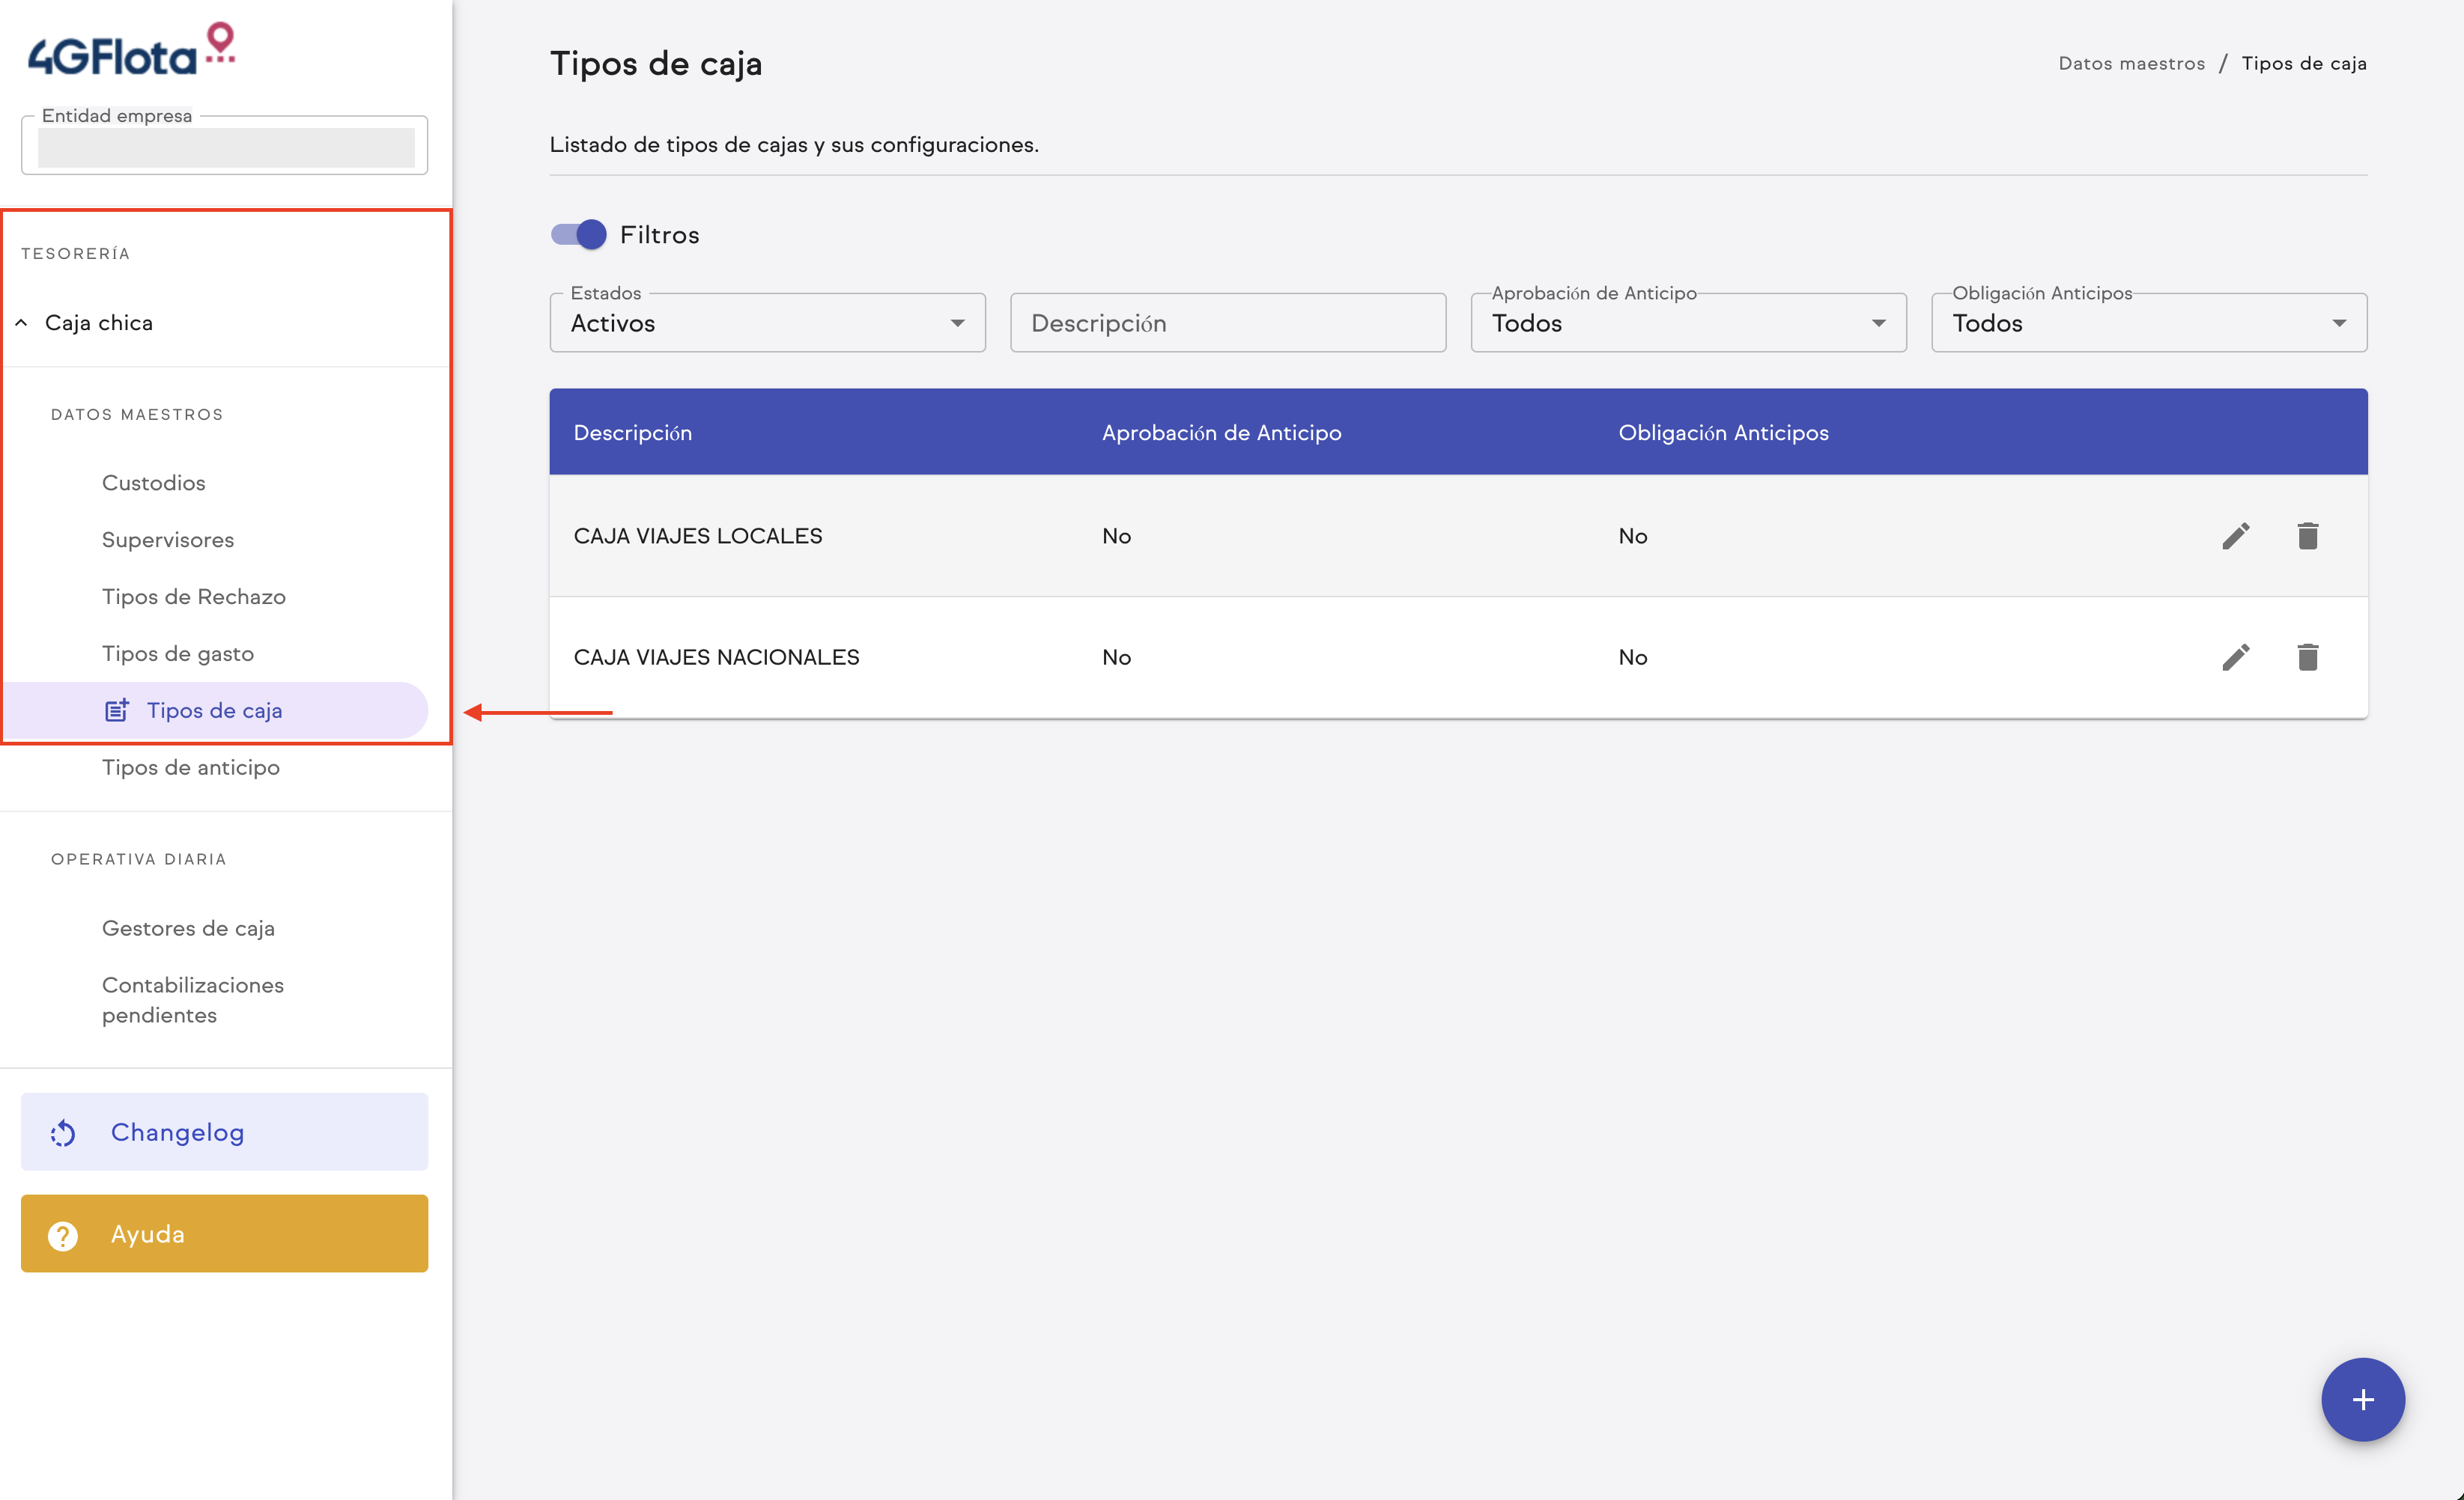Screen dimensions: 2464x1500
Task: Open Contabilizaciones pendientes
Action: (x=192, y=999)
